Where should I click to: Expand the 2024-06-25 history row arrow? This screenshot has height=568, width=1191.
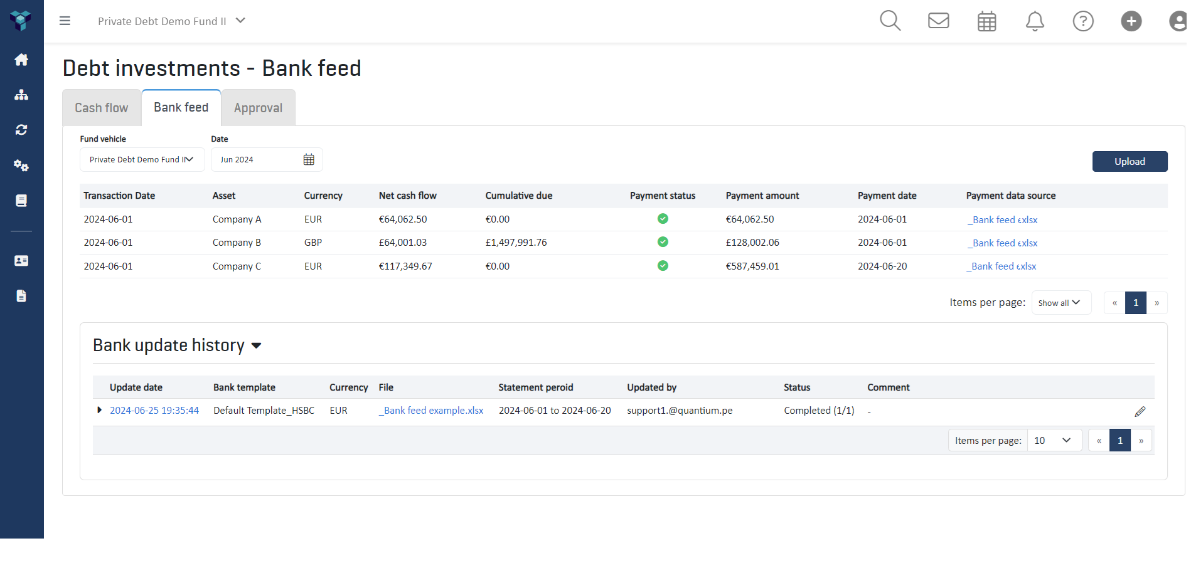click(x=99, y=410)
